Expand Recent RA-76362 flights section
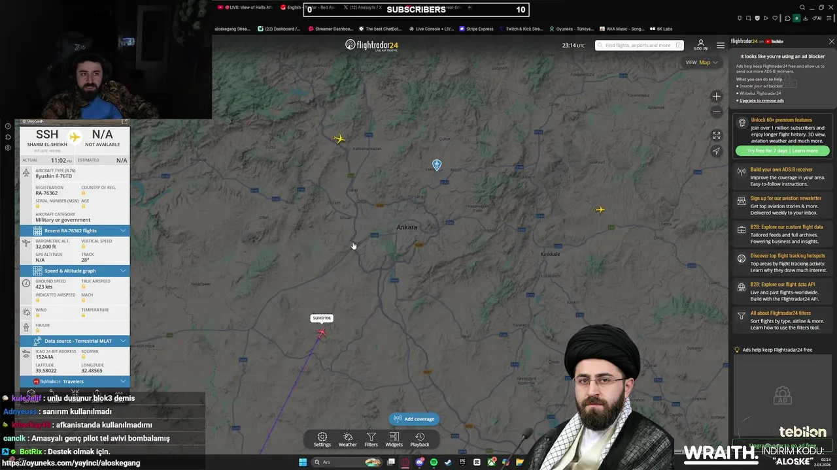Screen dimensions: 837x470 click(75, 230)
